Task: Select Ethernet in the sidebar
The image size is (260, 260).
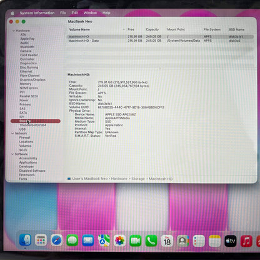Action: [x=26, y=71]
